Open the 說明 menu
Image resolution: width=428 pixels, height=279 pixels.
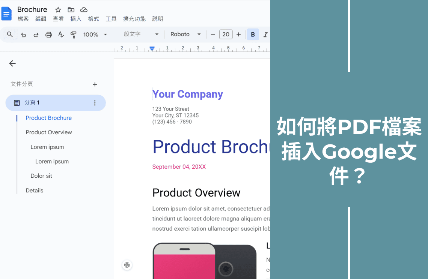pyautogui.click(x=158, y=19)
